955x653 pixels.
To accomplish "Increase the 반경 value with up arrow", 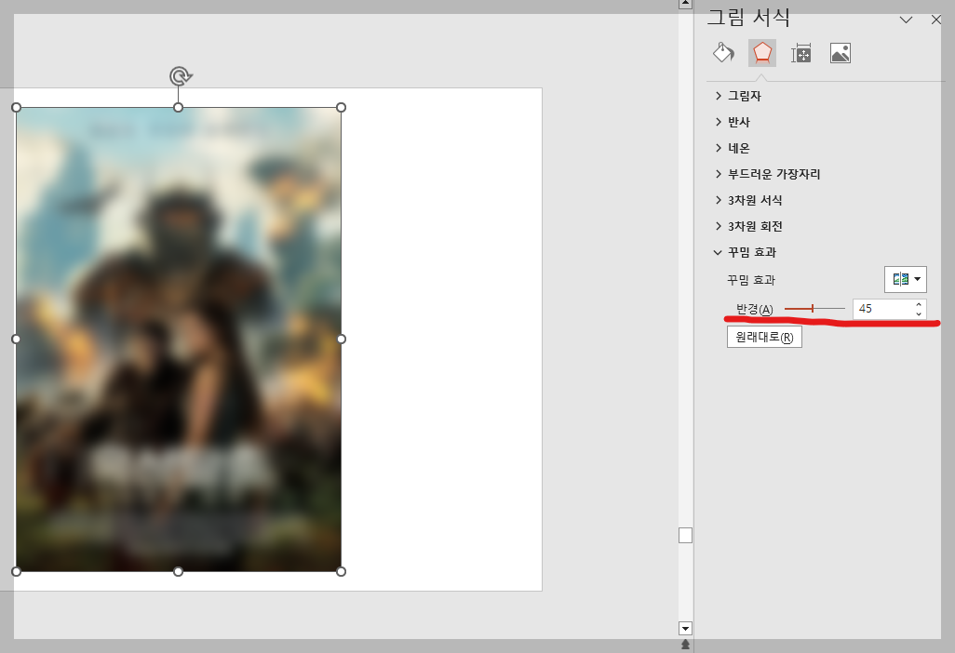I will pos(919,304).
